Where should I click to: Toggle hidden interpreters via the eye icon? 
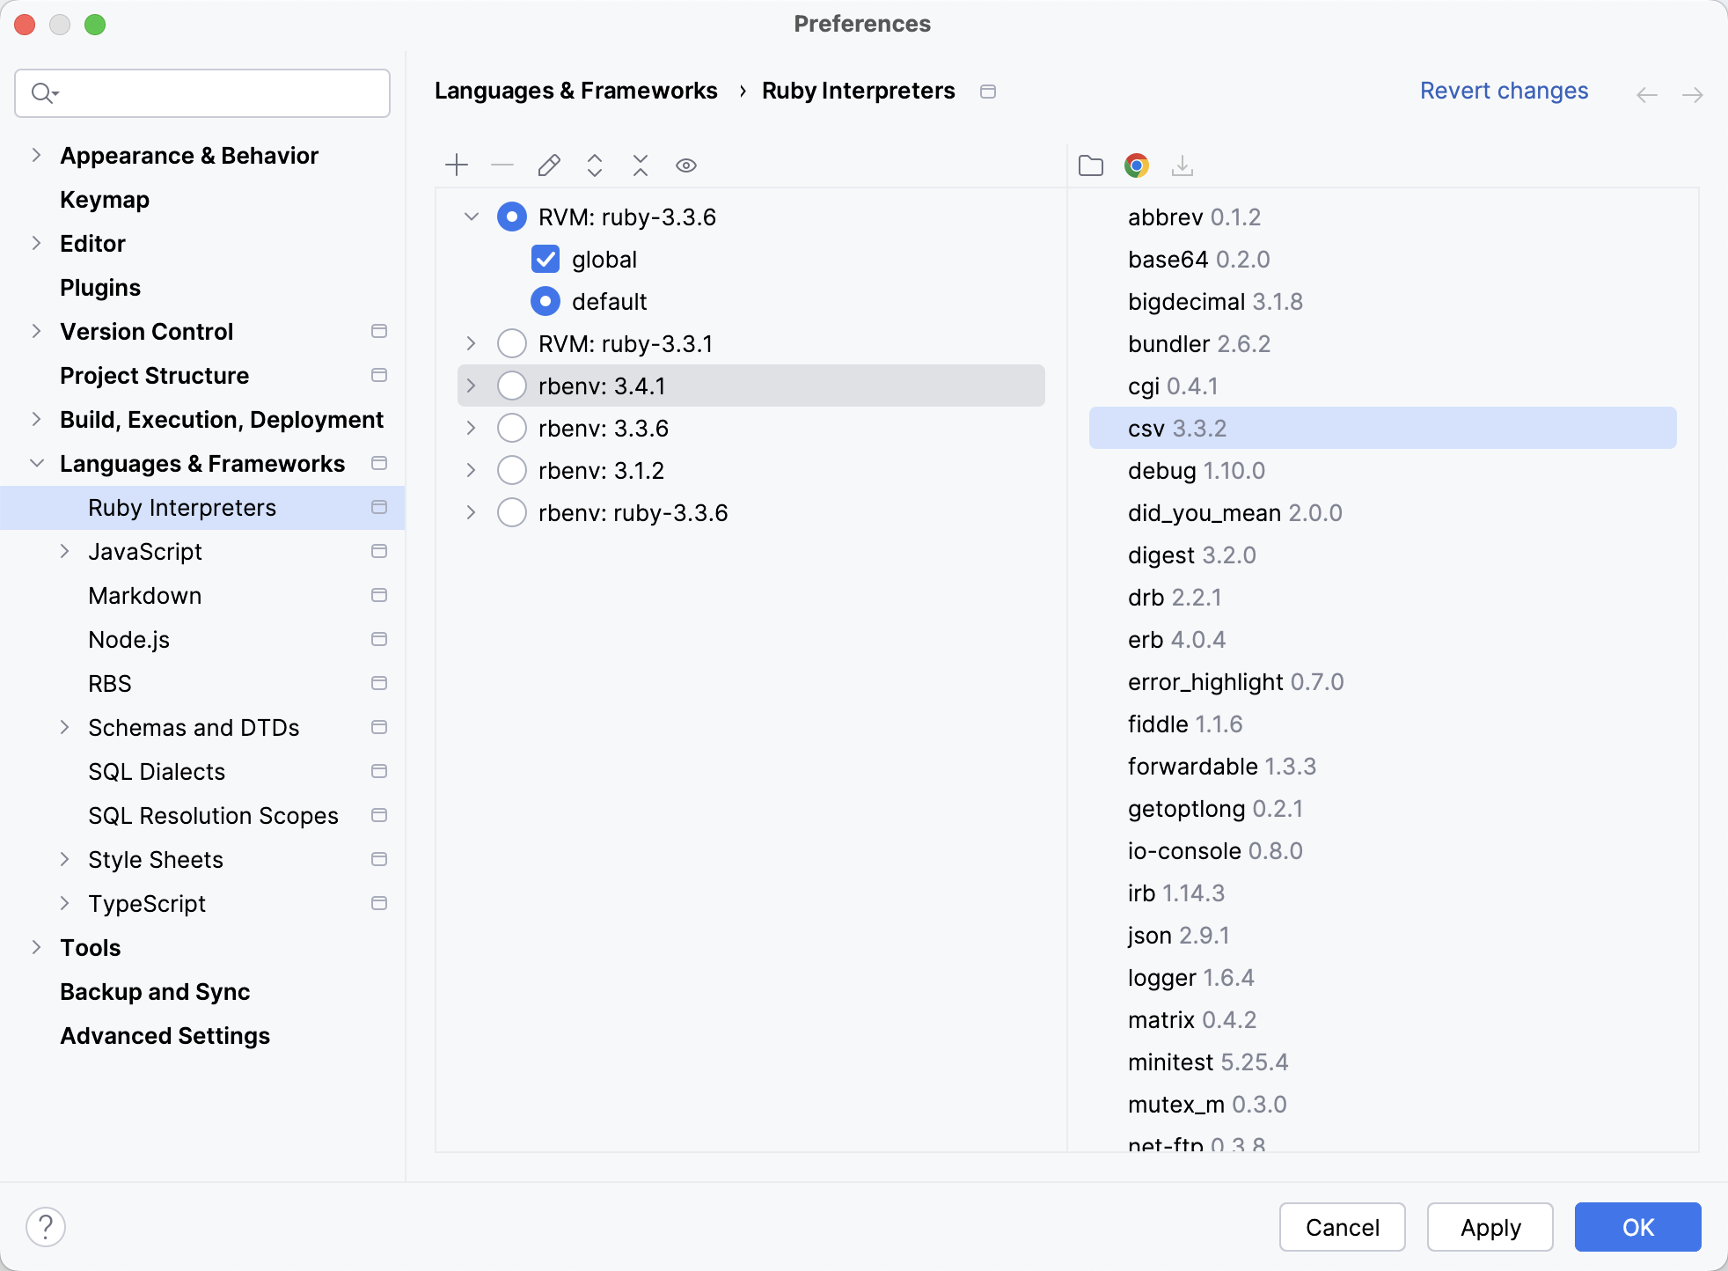(x=685, y=165)
